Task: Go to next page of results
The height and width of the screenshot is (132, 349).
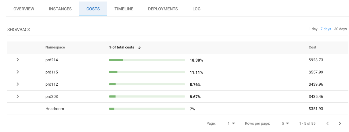Action: (340, 123)
